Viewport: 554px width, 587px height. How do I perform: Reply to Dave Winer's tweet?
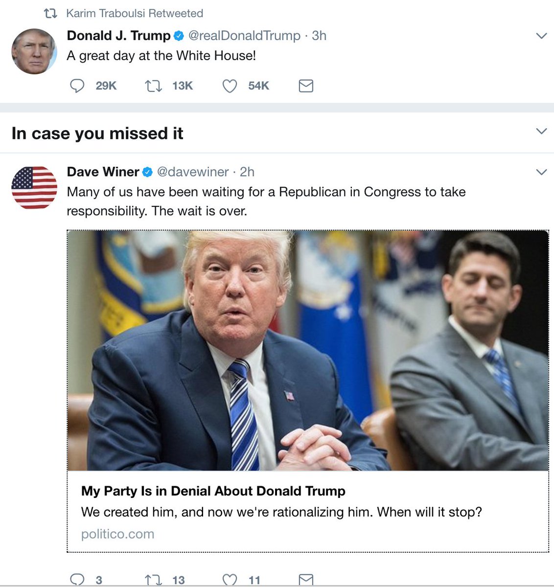(77, 580)
